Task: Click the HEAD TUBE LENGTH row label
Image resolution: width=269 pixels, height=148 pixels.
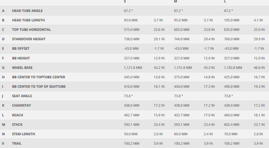Action: (x=28, y=20)
